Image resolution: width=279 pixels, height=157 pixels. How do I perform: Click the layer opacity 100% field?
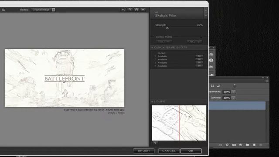click(227, 92)
